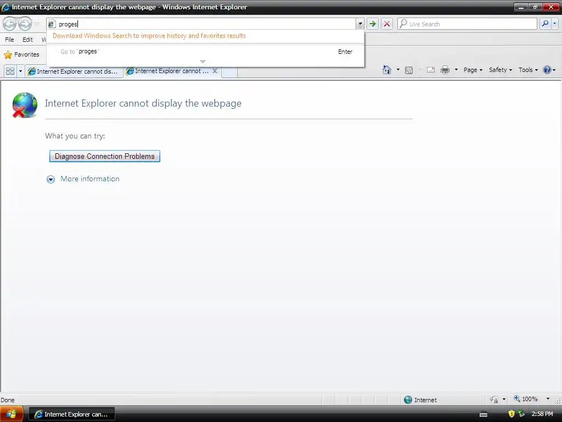Click Download Windows Search suggestion link
This screenshot has width=562, height=422.
[149, 36]
